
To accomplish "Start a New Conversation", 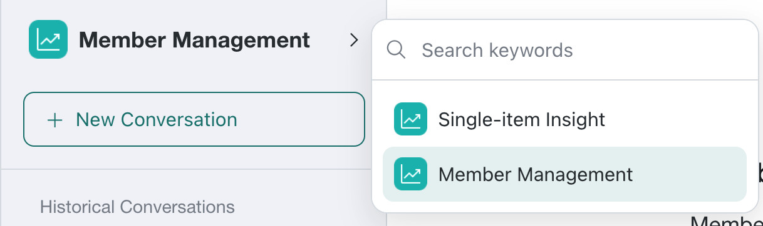I will [194, 119].
